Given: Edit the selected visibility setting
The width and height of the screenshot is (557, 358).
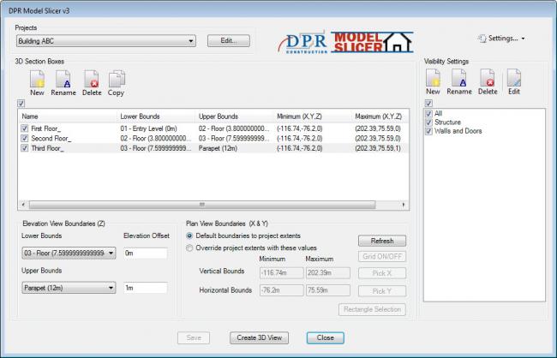Looking at the screenshot, I should pyautogui.click(x=513, y=81).
